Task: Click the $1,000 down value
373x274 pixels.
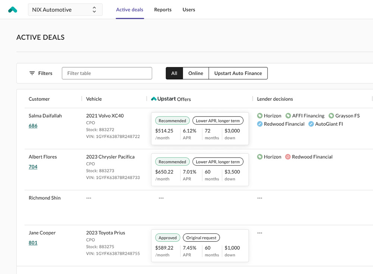Action: (x=232, y=248)
